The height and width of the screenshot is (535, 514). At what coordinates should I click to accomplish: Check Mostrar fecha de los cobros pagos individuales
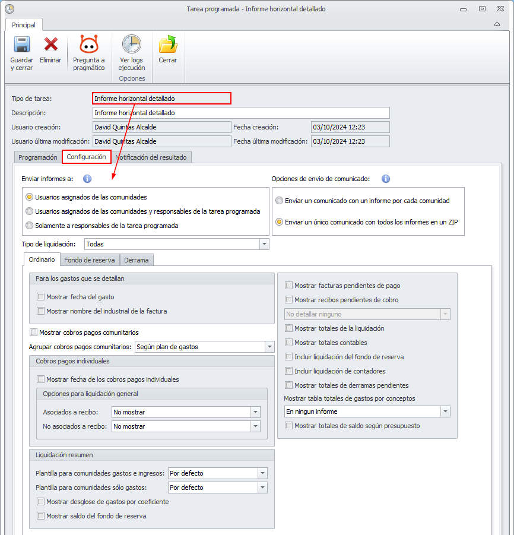(x=40, y=379)
